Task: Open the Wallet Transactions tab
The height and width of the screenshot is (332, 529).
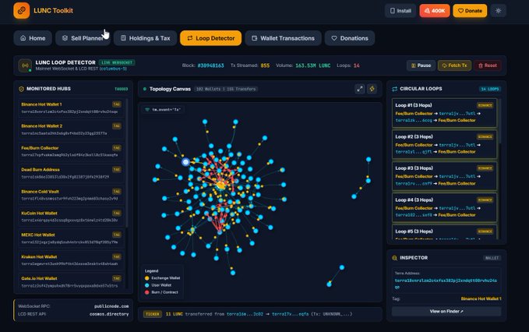Action: pos(283,38)
